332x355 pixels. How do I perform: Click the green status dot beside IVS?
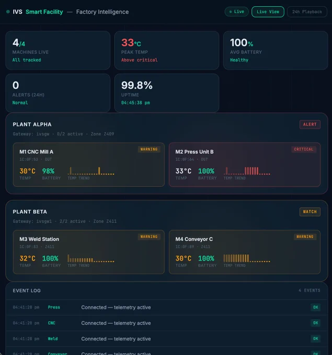tap(8, 12)
